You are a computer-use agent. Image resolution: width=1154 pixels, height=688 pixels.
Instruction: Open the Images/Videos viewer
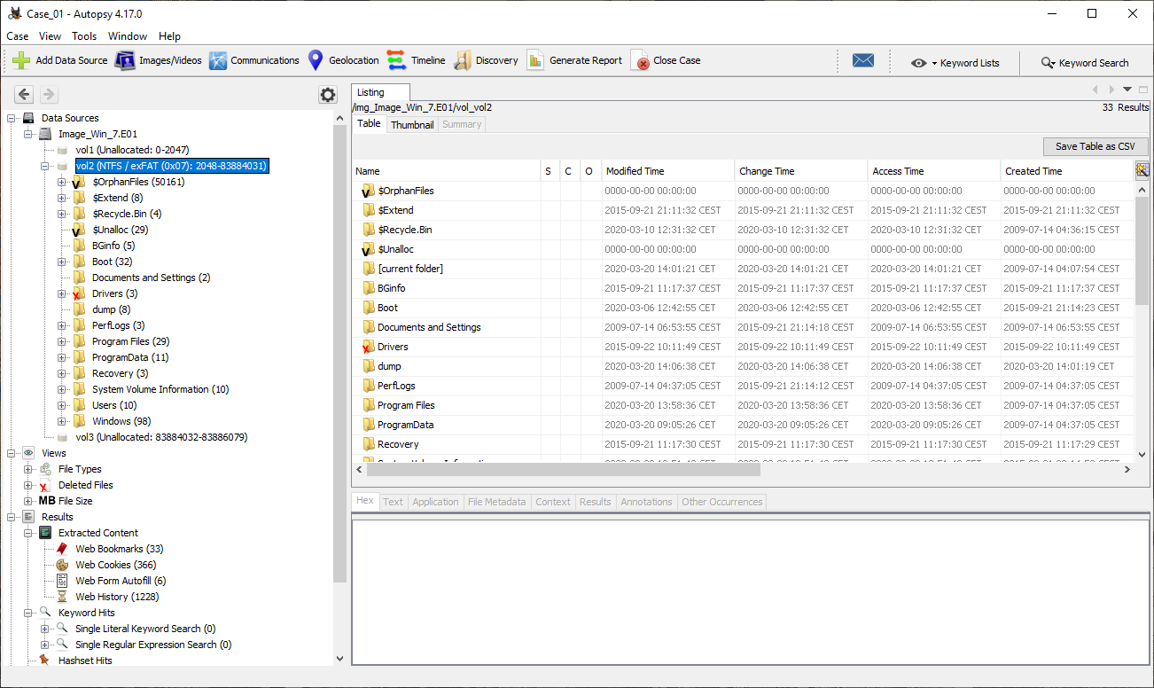[x=160, y=60]
